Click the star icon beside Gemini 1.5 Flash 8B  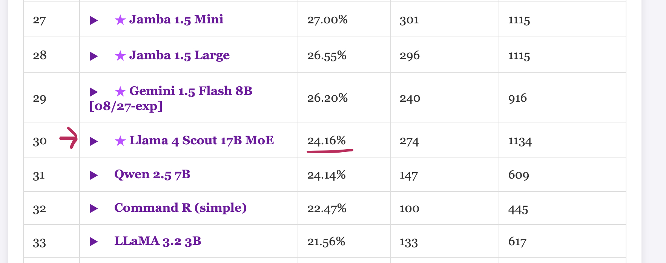coord(120,92)
